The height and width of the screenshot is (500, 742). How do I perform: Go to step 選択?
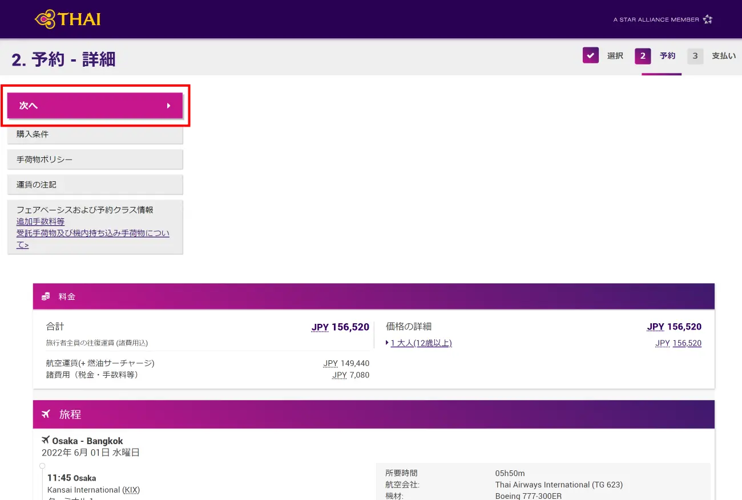coord(615,56)
